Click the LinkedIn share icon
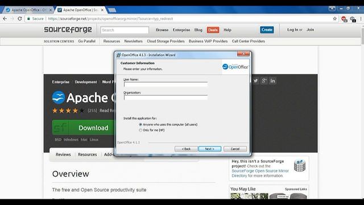This screenshot has height=205, width=364. 272,81
